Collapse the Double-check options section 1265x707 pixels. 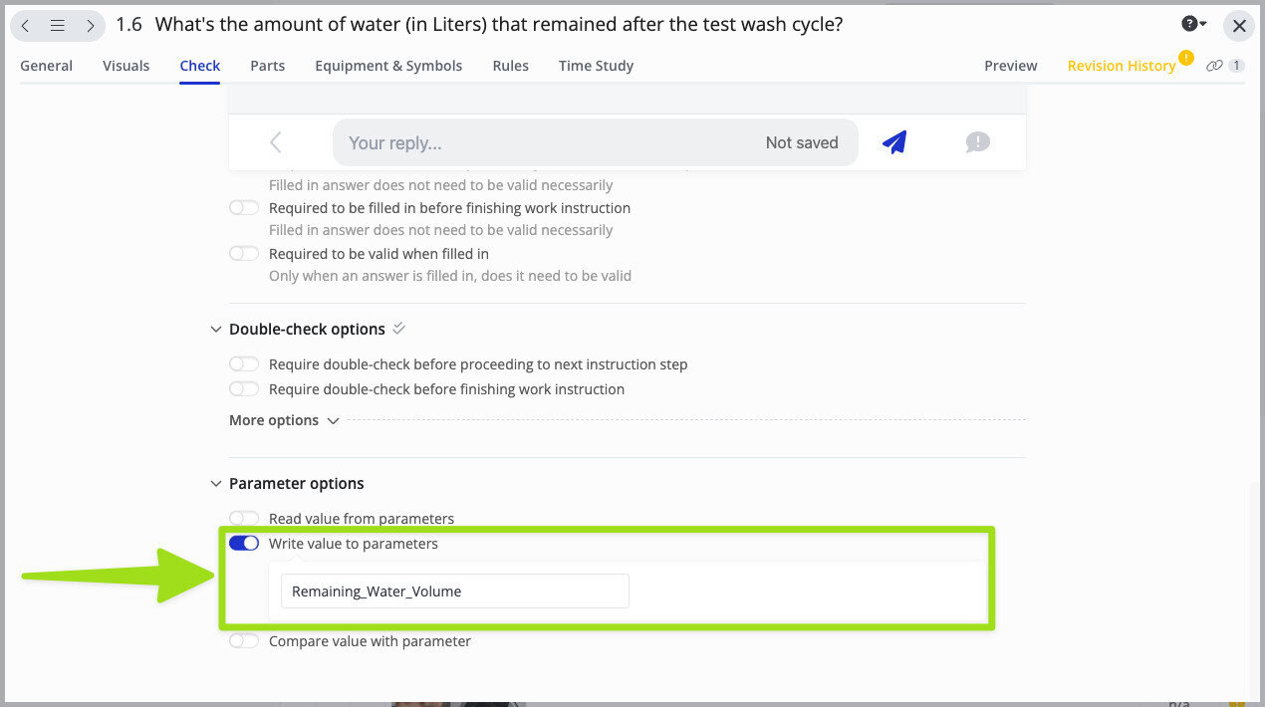[x=215, y=329]
